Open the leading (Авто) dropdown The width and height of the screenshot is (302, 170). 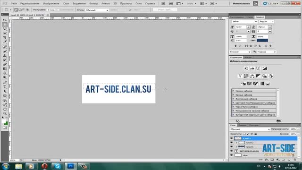click(270, 27)
